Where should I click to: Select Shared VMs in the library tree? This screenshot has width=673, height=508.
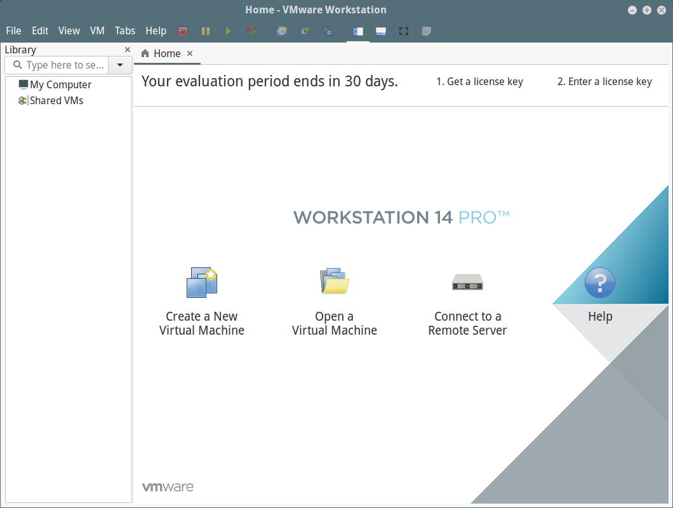[57, 100]
